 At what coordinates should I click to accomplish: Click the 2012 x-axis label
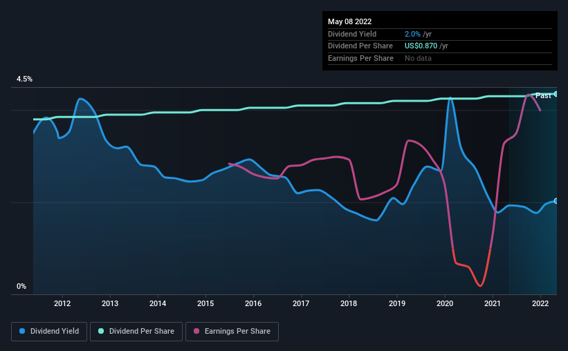(62, 303)
